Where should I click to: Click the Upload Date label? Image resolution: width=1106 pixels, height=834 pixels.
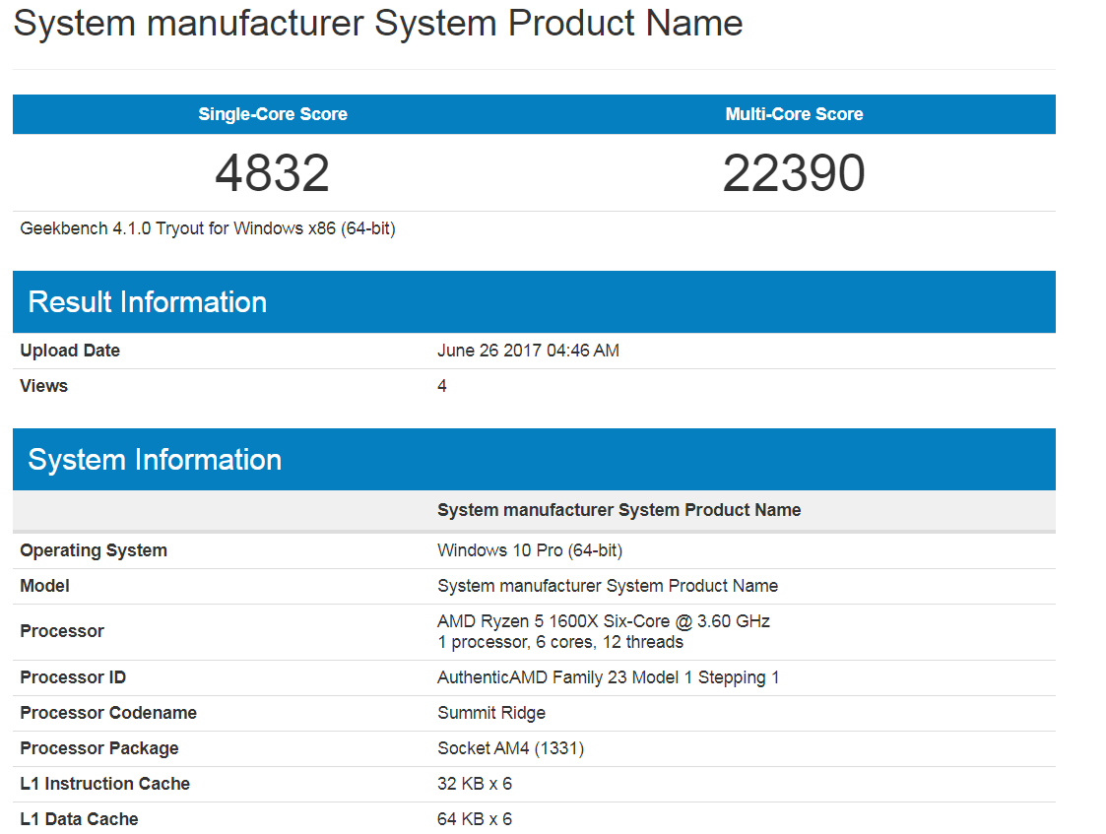pos(70,351)
